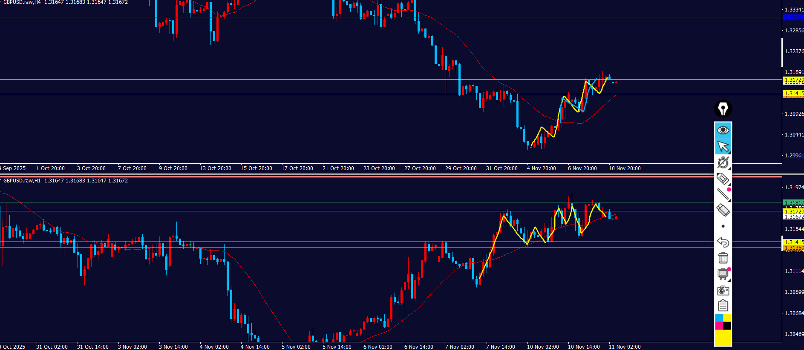Undo the last drawing stroke

click(723, 242)
